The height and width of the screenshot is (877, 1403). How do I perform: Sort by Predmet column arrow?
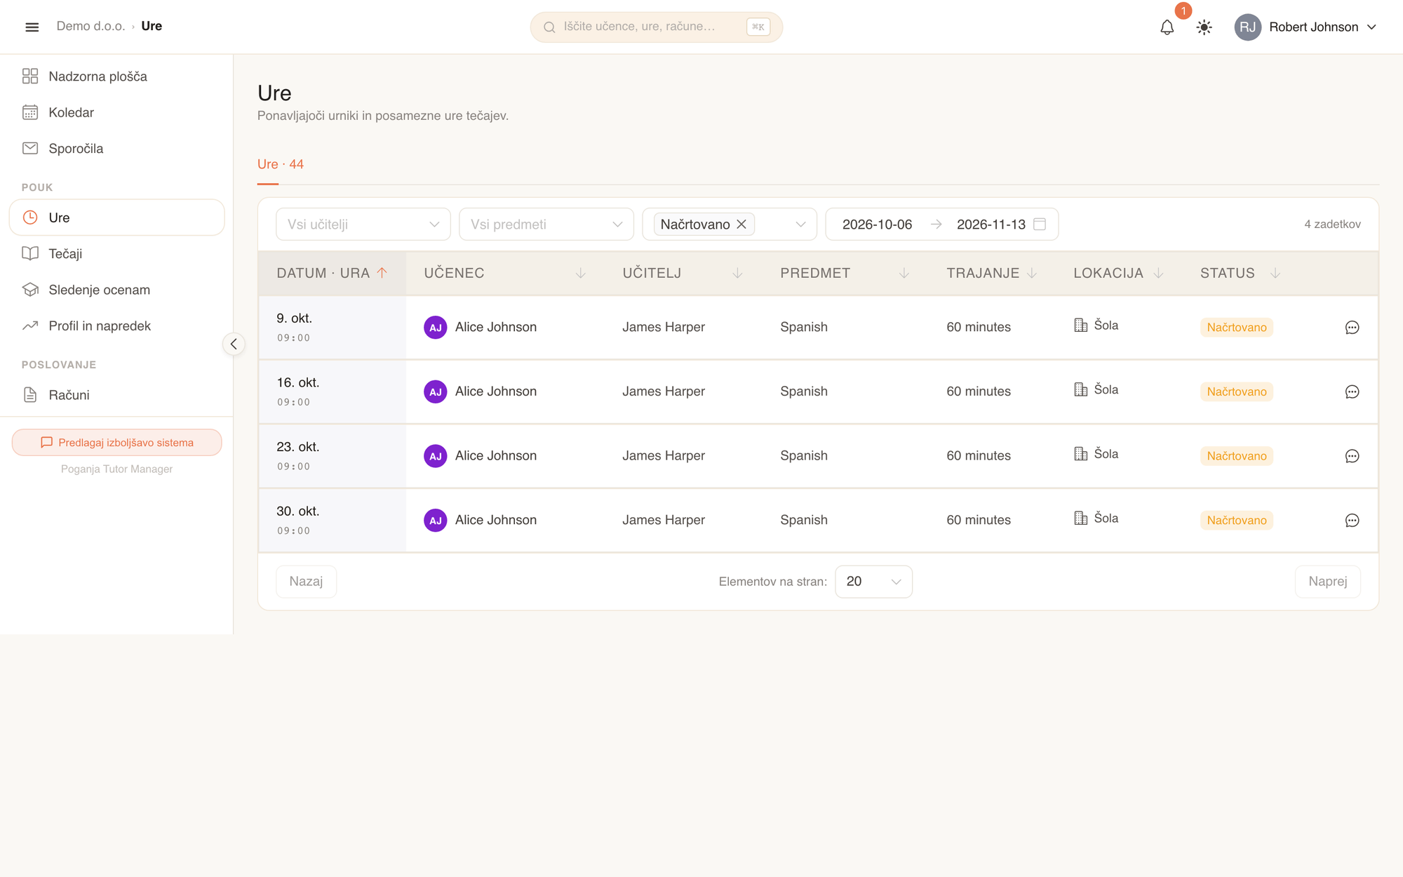[904, 273]
